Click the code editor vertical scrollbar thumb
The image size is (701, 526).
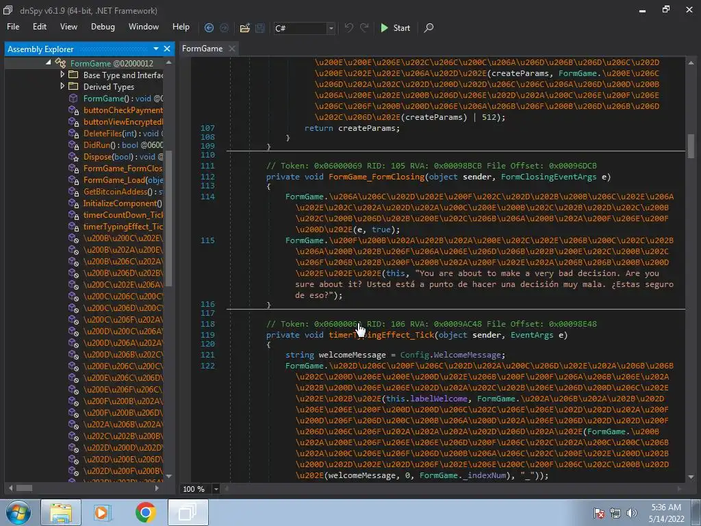[x=691, y=145]
